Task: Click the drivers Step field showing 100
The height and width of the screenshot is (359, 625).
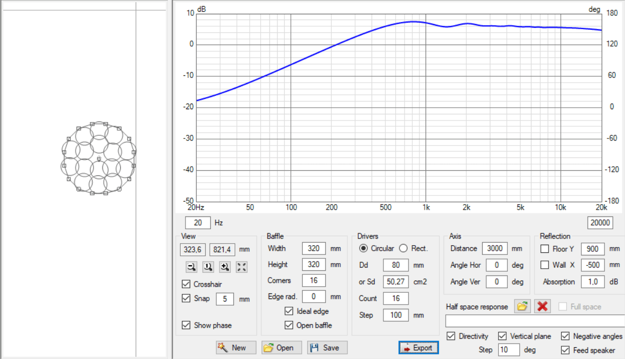Action: click(396, 315)
